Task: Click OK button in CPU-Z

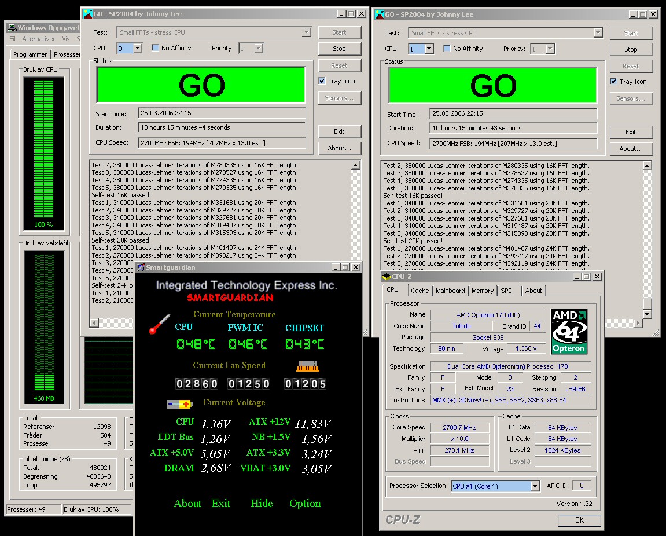Action: 579,520
